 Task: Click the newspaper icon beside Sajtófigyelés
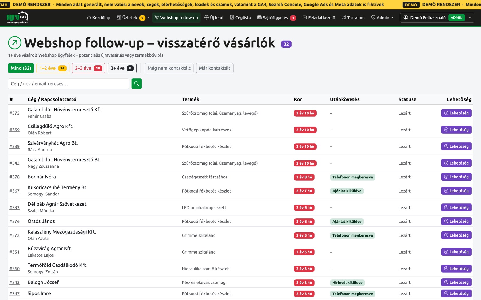pyautogui.click(x=259, y=18)
